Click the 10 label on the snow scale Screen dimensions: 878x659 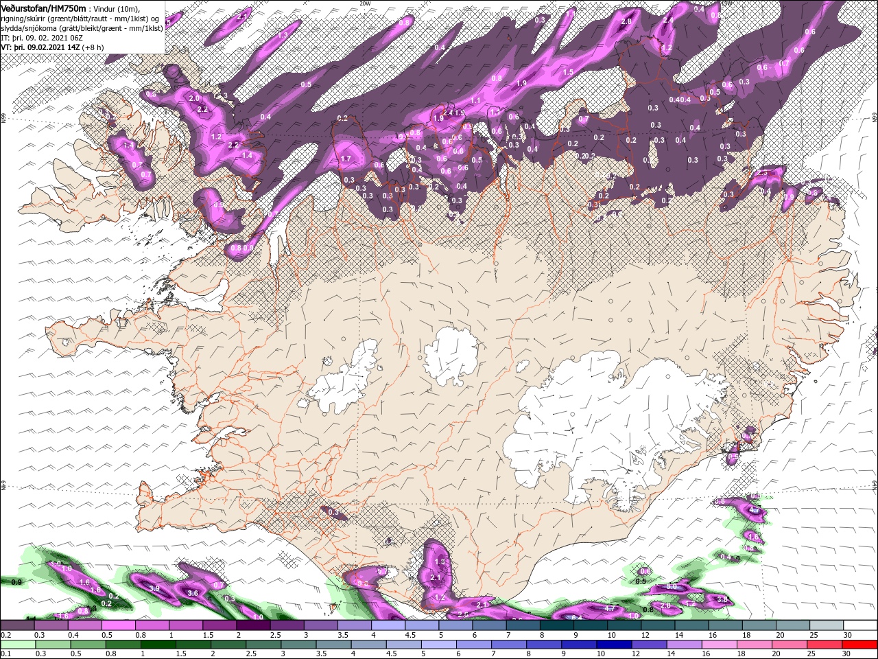(x=611, y=635)
